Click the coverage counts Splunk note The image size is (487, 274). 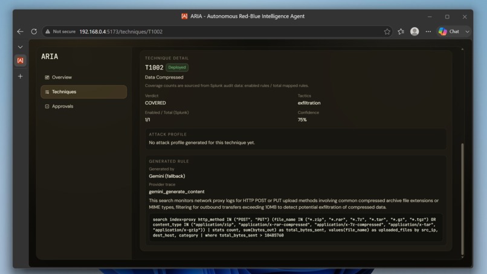227,85
